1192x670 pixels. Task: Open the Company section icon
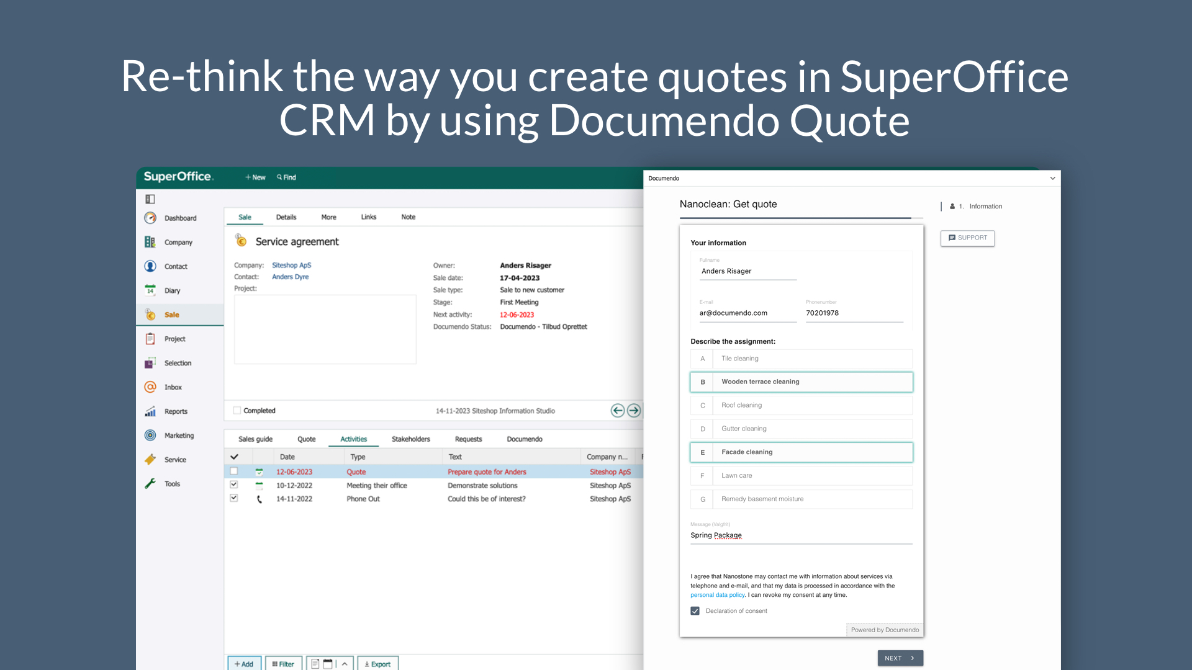point(150,242)
